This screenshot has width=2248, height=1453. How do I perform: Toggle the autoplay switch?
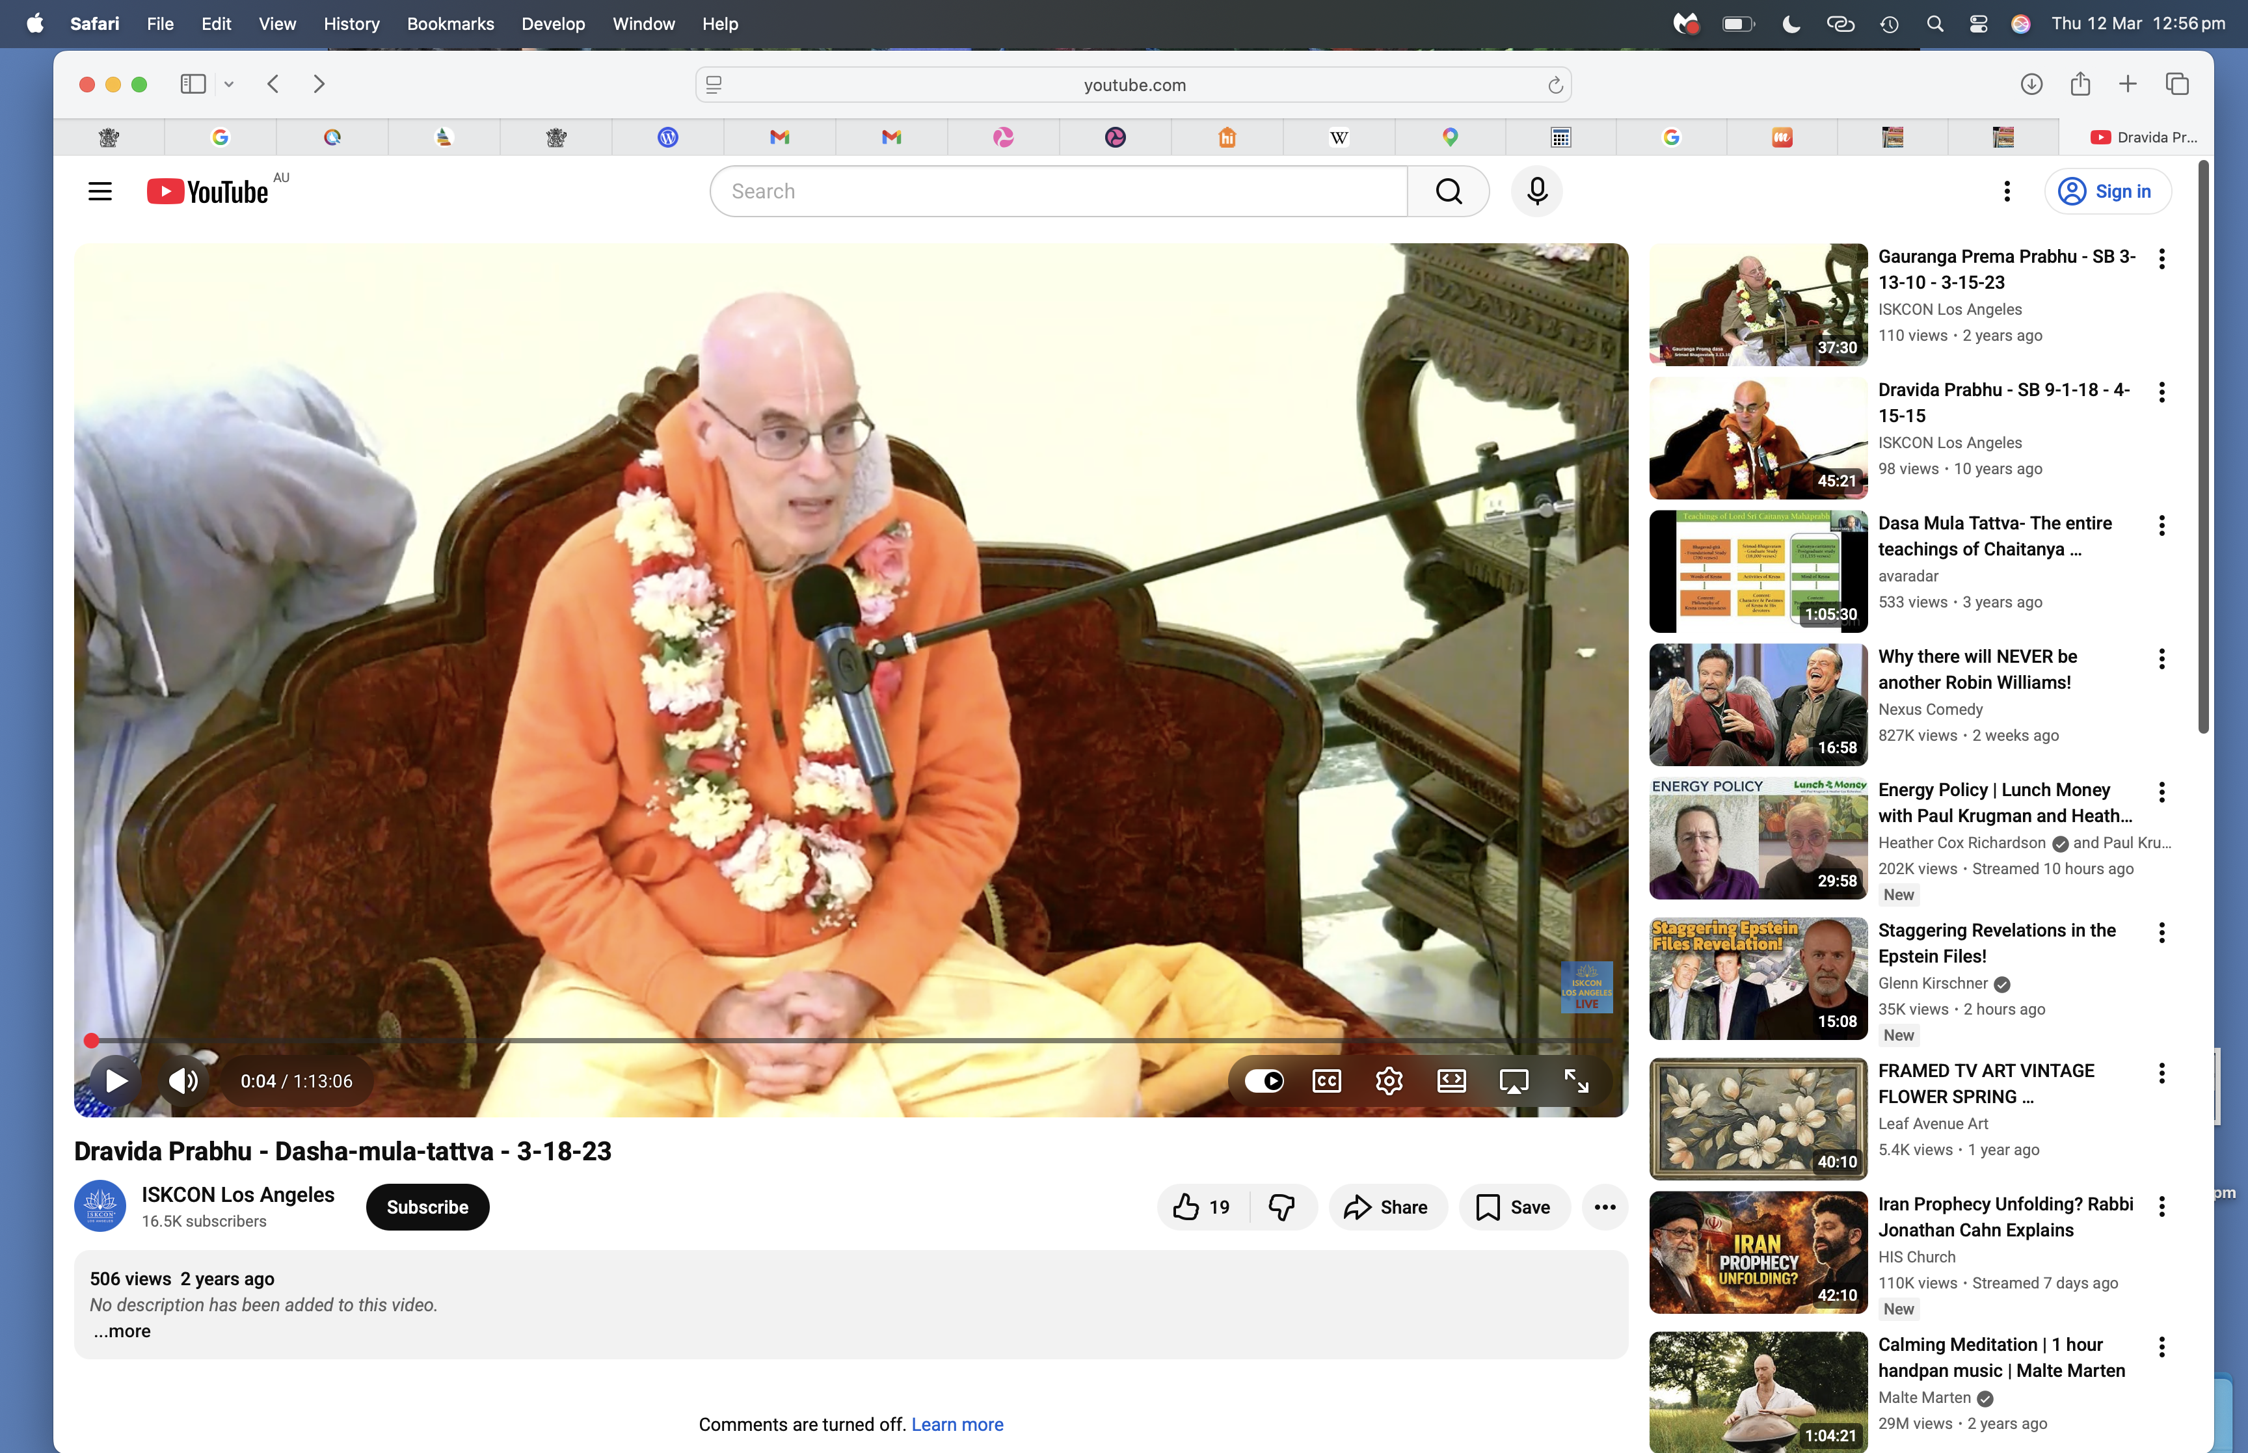click(1264, 1080)
